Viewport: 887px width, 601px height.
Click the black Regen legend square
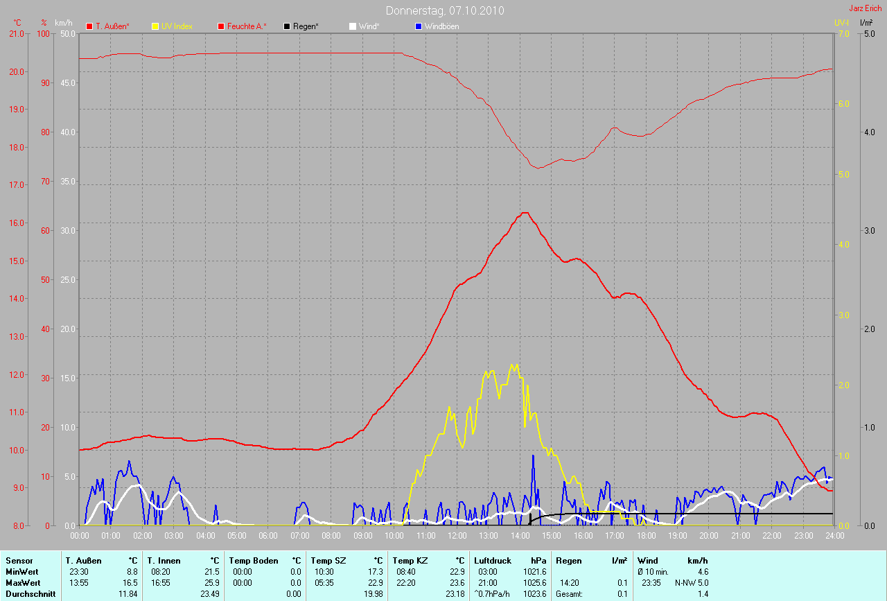[287, 26]
